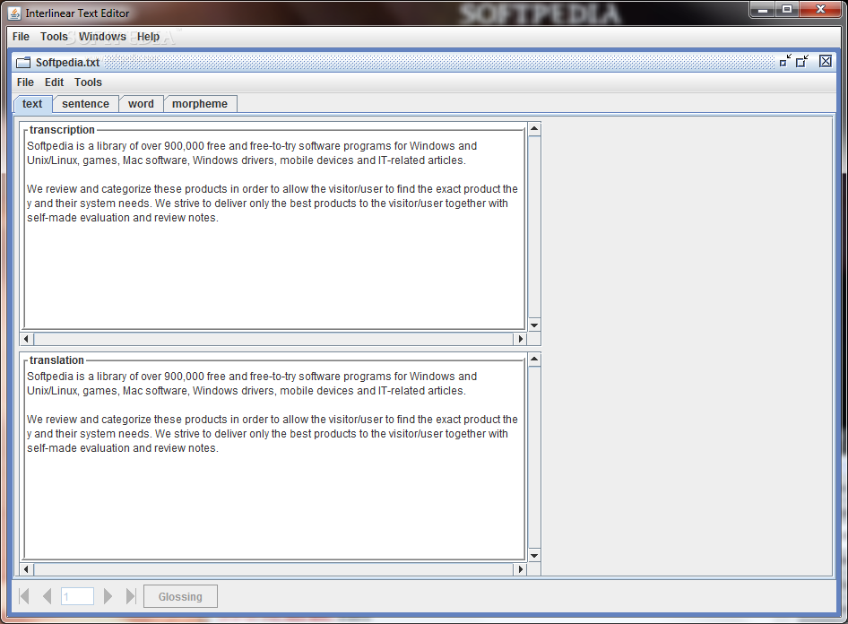This screenshot has width=848, height=624.
Task: Minimize the Interlinear Text Editor window
Action: click(x=763, y=10)
